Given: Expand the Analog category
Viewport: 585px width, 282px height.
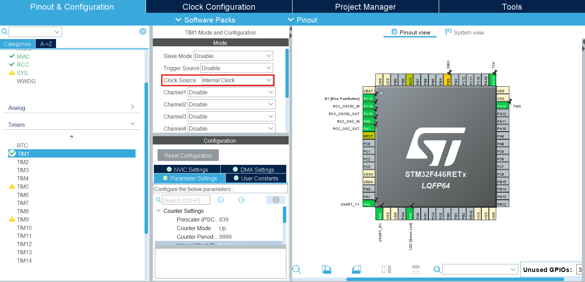Looking at the screenshot, I should [71, 107].
